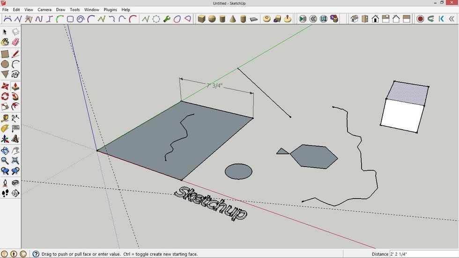Choose the Circle drawing tool
This screenshot has height=258, width=459.
click(5, 64)
